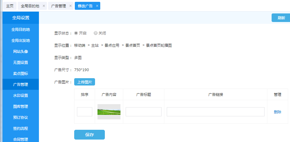Image resolution: width=290 pixels, height=142 pixels.
Task: Switch to the 全局目的地 tab
Action: [30, 6]
